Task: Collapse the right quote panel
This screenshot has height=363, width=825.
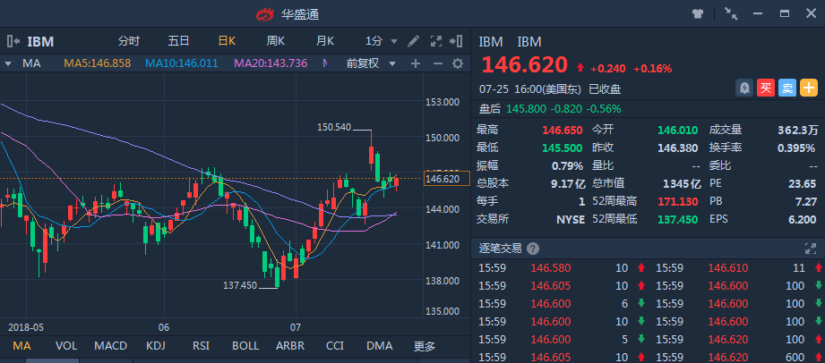Action: [x=456, y=41]
